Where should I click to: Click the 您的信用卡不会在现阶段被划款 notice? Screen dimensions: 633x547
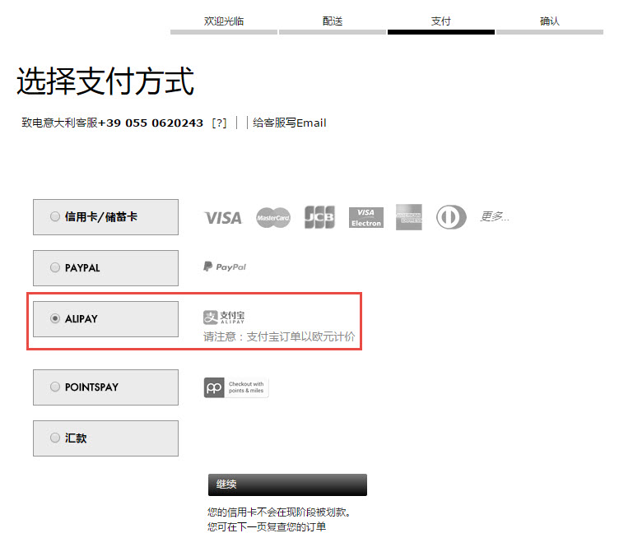279,512
